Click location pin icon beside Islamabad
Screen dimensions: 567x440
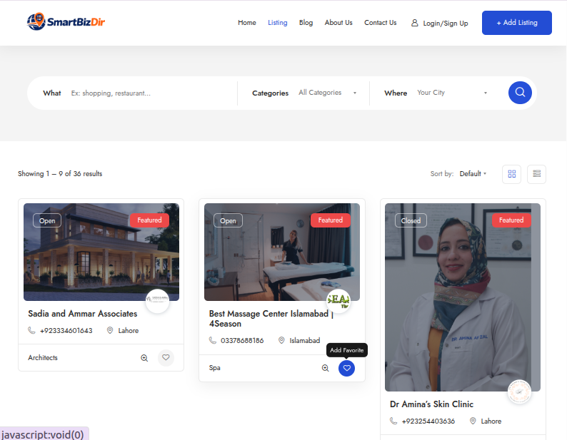tap(281, 340)
